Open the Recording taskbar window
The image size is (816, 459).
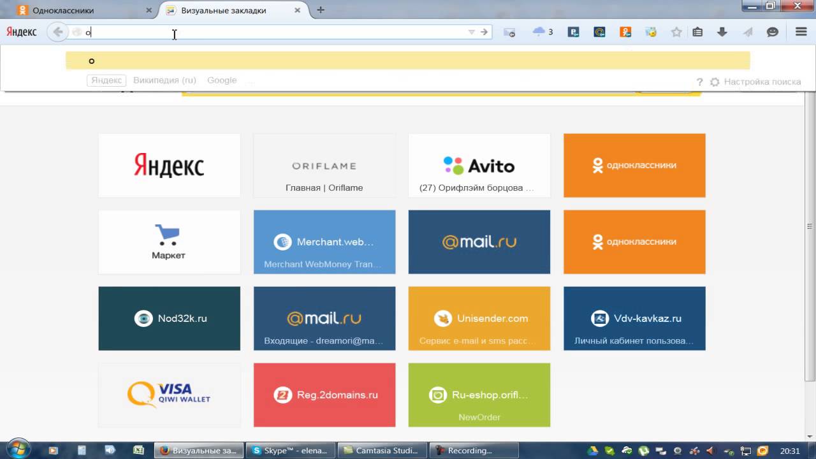pos(475,451)
